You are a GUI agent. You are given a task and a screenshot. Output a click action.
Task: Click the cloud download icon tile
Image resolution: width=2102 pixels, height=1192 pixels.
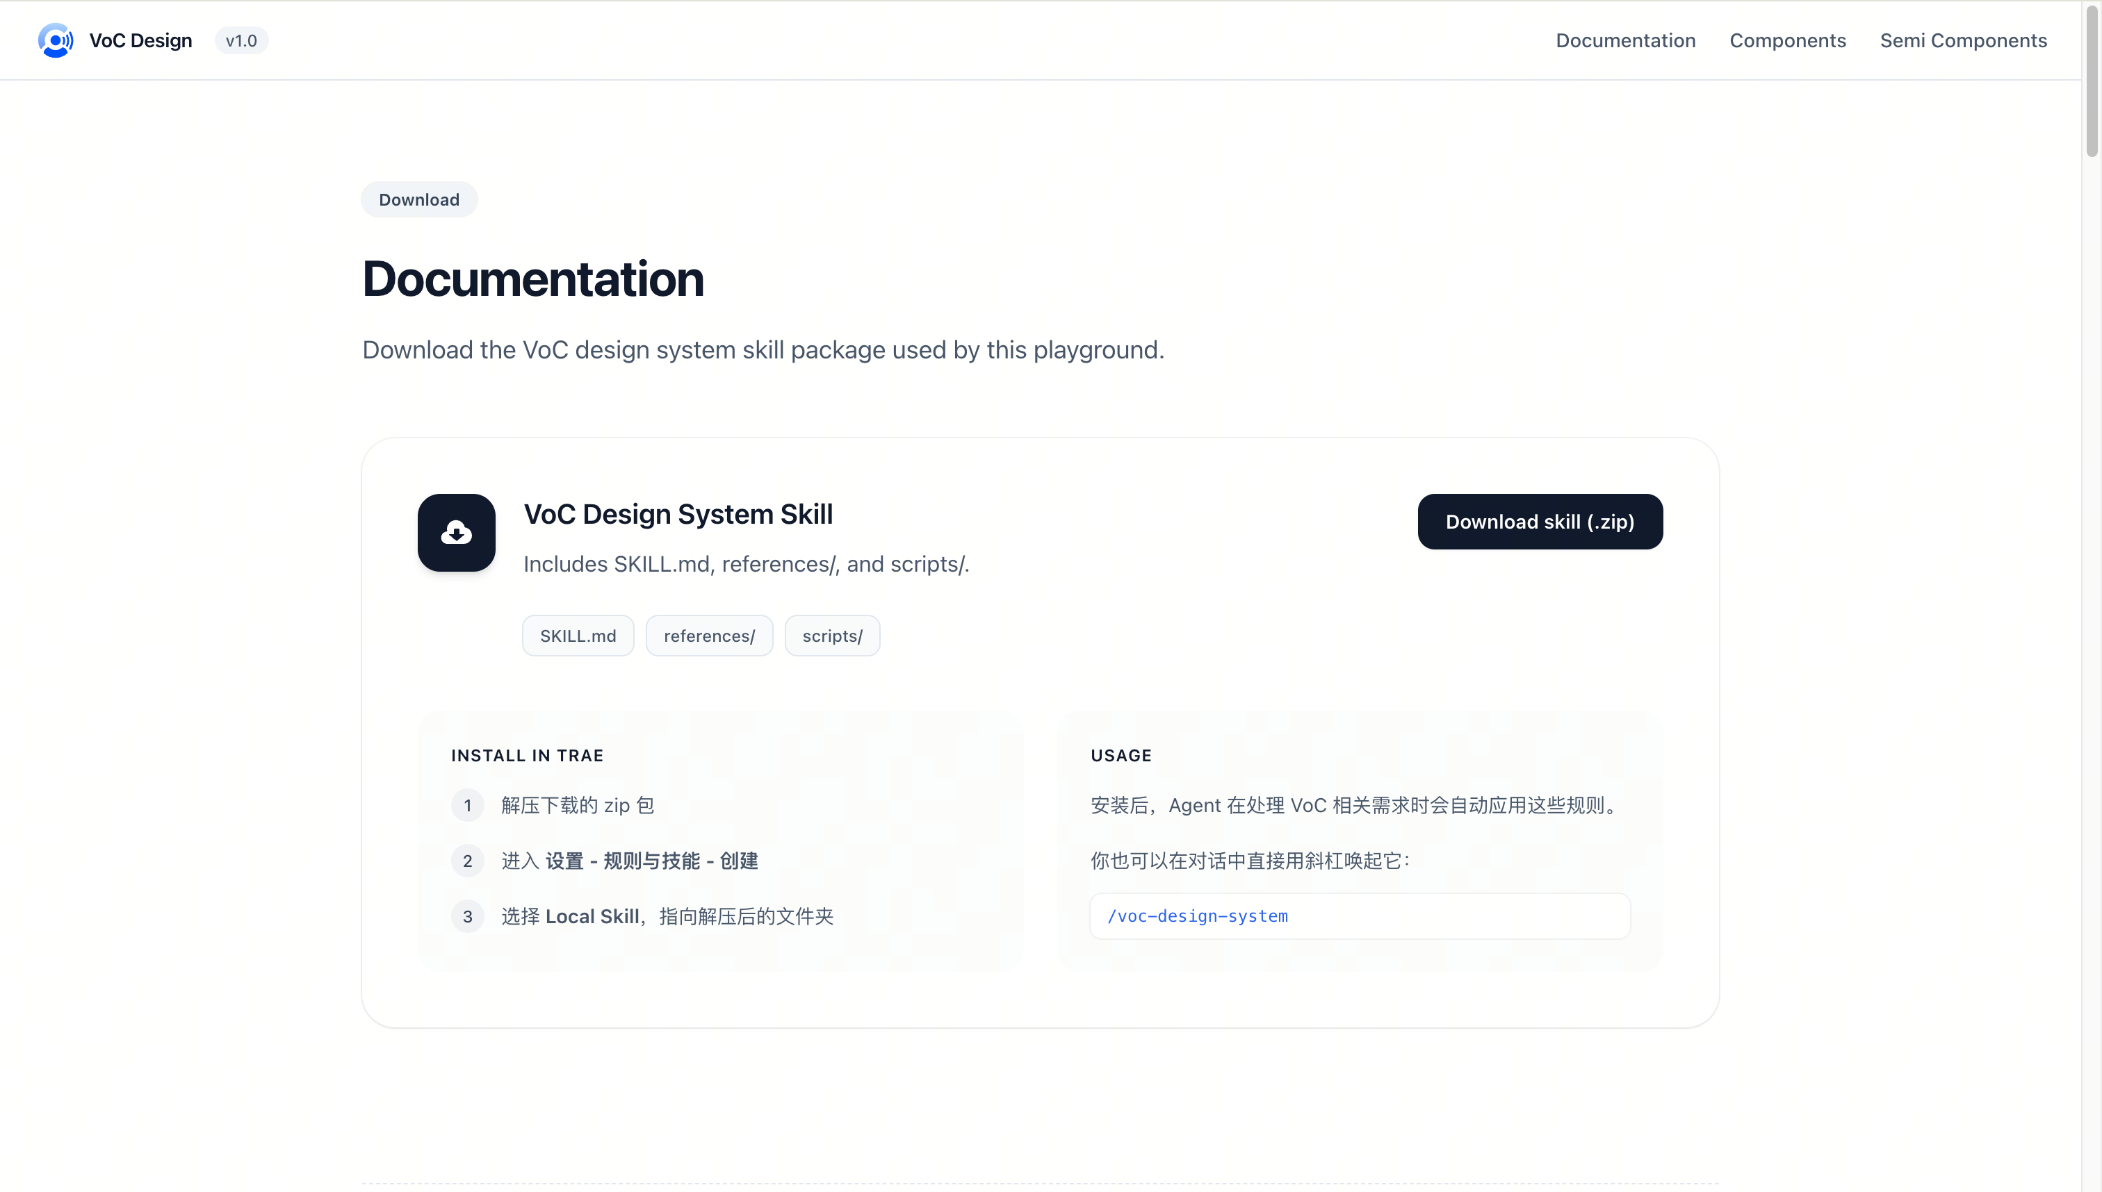point(456,532)
